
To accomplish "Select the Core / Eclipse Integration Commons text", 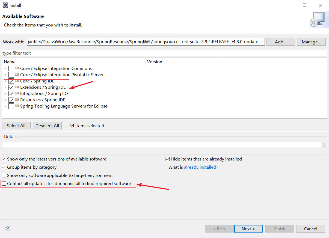I will click(x=56, y=69).
